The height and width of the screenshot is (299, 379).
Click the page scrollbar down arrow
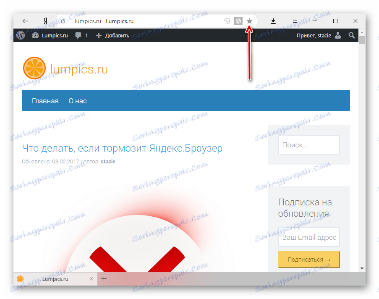pyautogui.click(x=362, y=268)
